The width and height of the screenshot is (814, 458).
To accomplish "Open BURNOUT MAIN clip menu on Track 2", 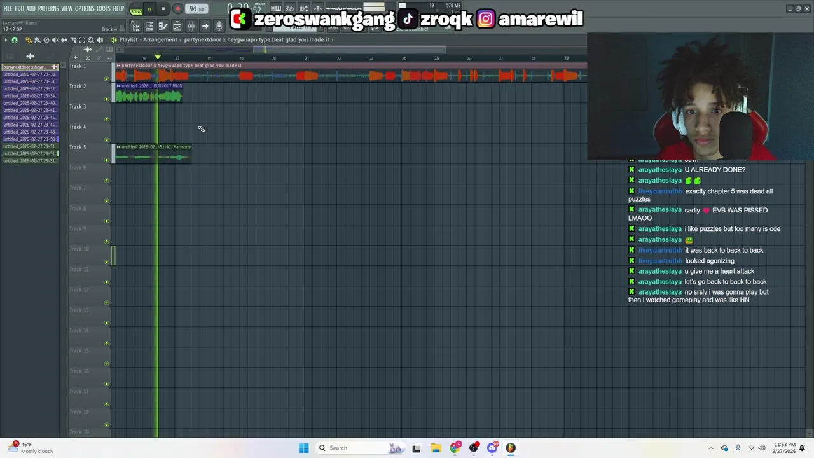I will (x=118, y=86).
